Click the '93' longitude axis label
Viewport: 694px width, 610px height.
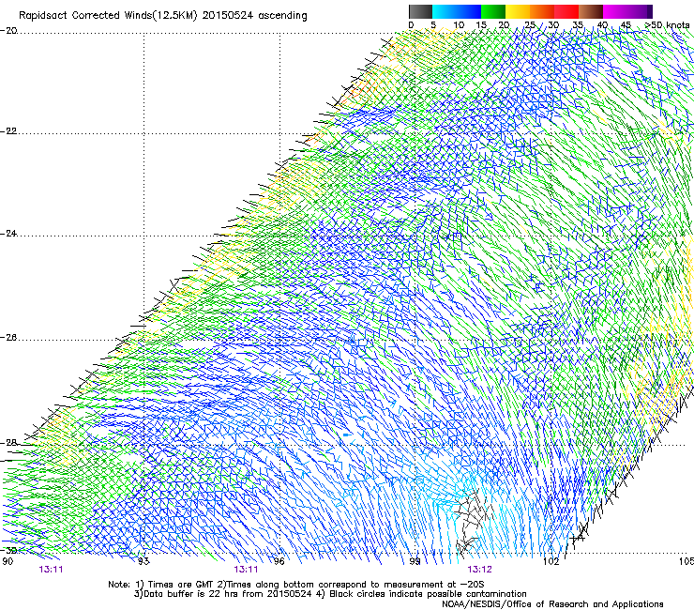coord(143,561)
